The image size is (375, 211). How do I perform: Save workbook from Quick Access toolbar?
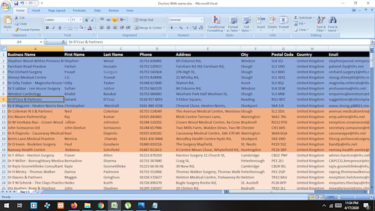point(16,3)
